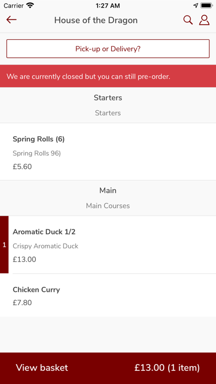The image size is (216, 384).
Task: Tap the £7.80 Chicken Curry price
Action: tap(22, 303)
